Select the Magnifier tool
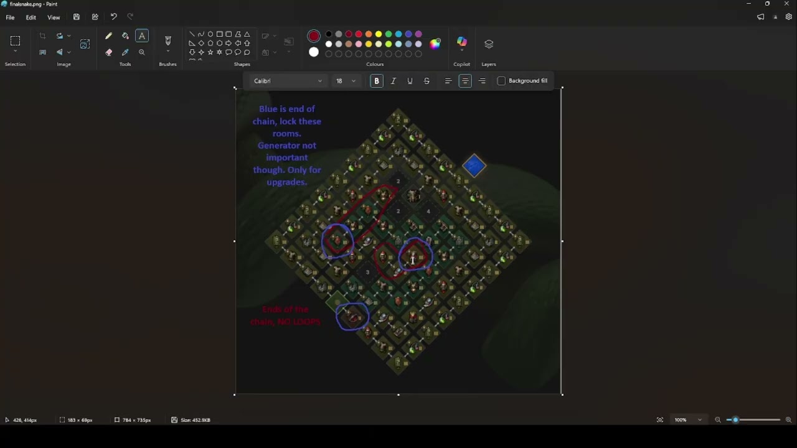 tap(142, 52)
